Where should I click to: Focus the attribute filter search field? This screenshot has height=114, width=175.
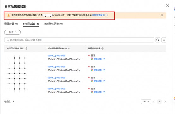[79, 40]
